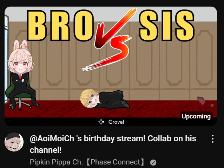
Task: Open the three-dot video options menu
Action: 213,139
